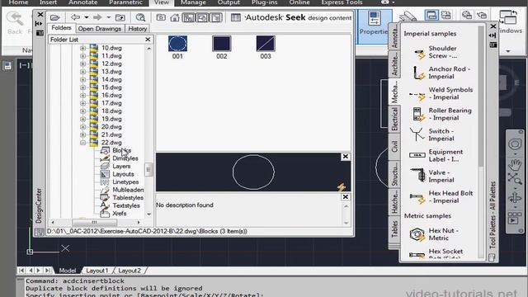
Task: Expand the 14.dwg tree node
Action: (82, 80)
